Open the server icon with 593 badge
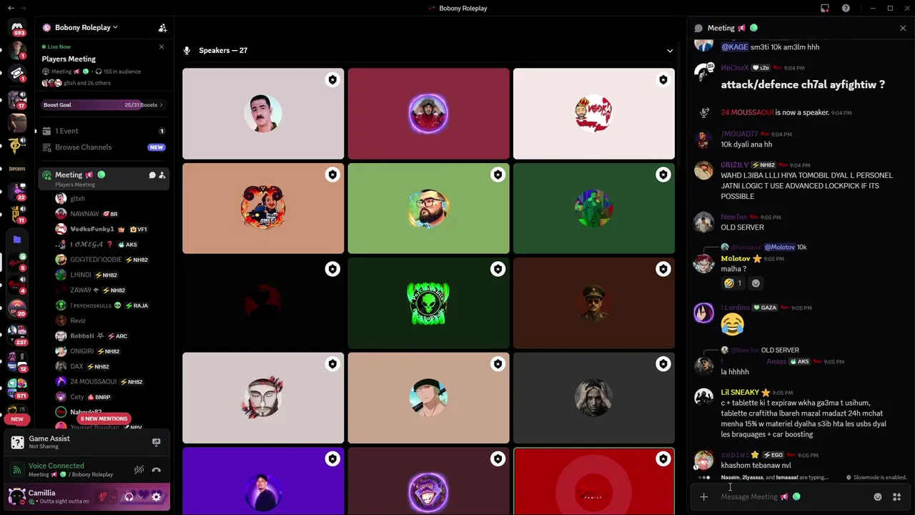 pos(17,26)
